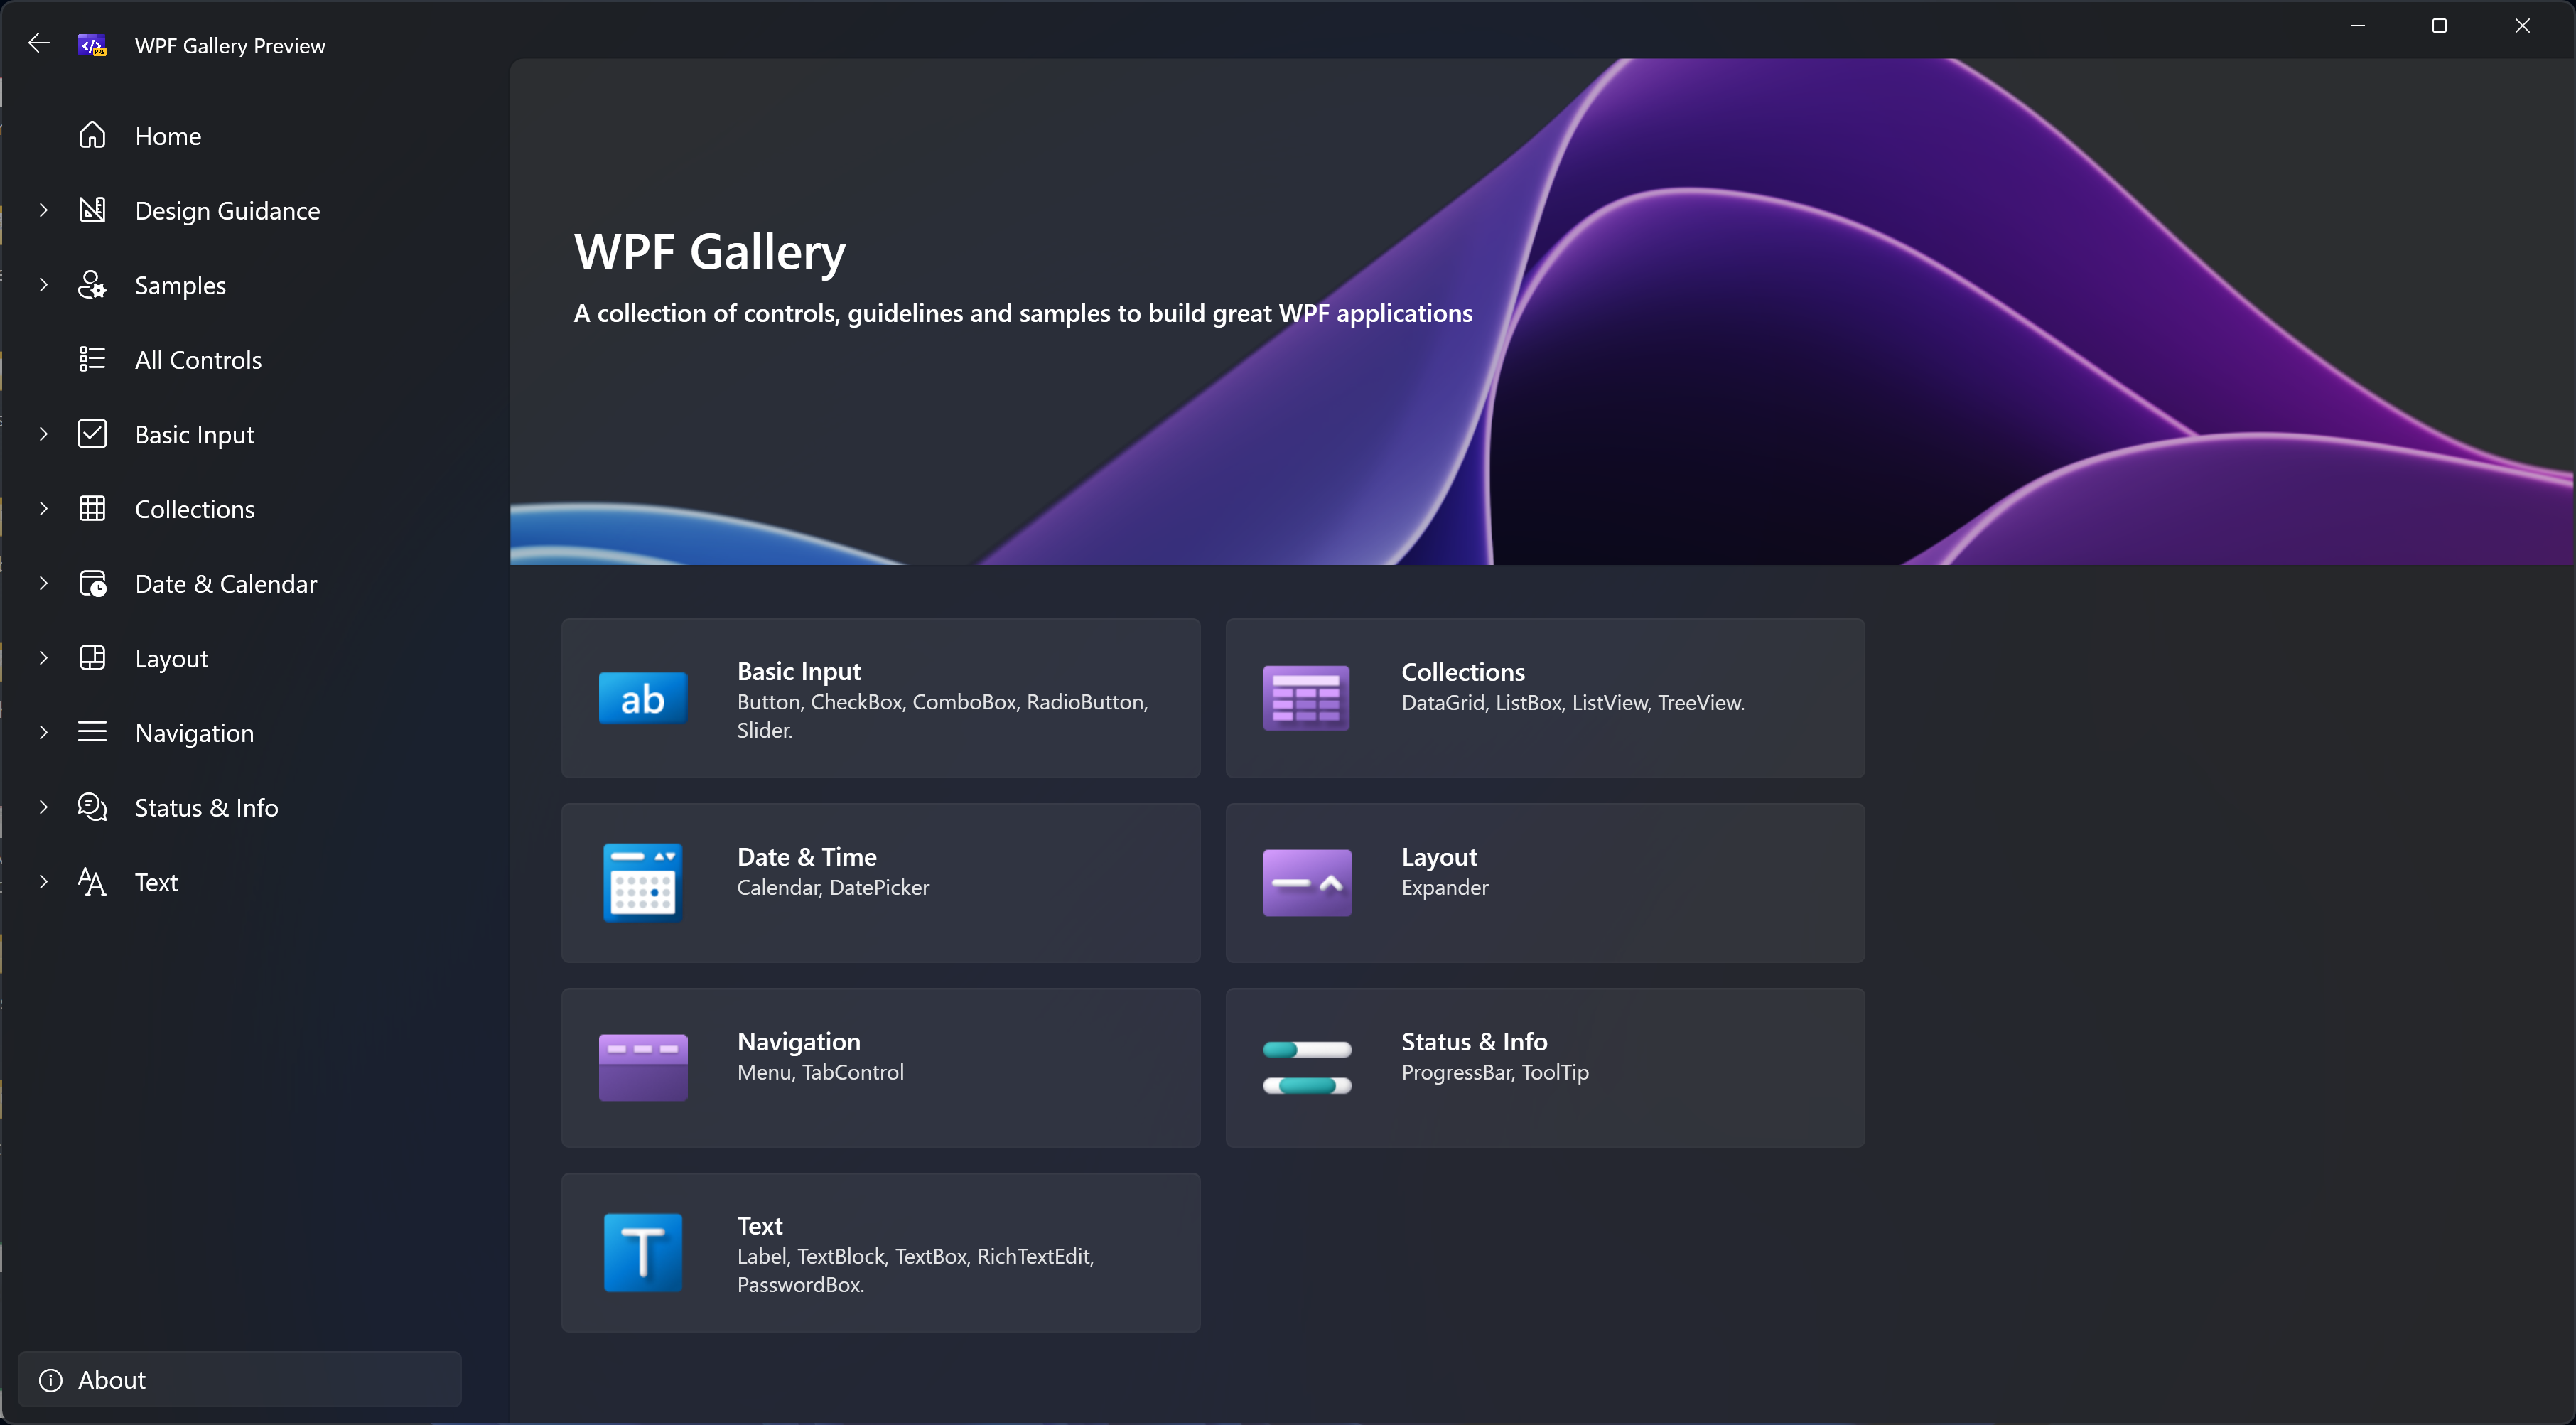
Task: Click the banner subtitle about WPF applications
Action: click(1023, 314)
